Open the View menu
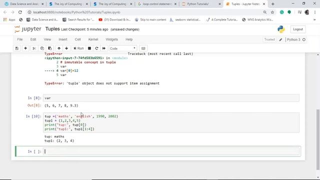The image size is (320, 180). pos(47,39)
